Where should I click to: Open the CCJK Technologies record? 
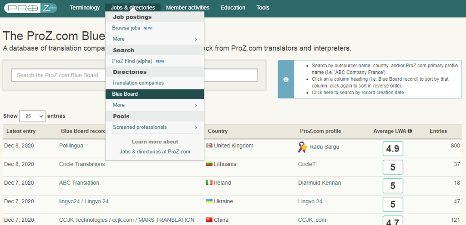click(x=127, y=220)
